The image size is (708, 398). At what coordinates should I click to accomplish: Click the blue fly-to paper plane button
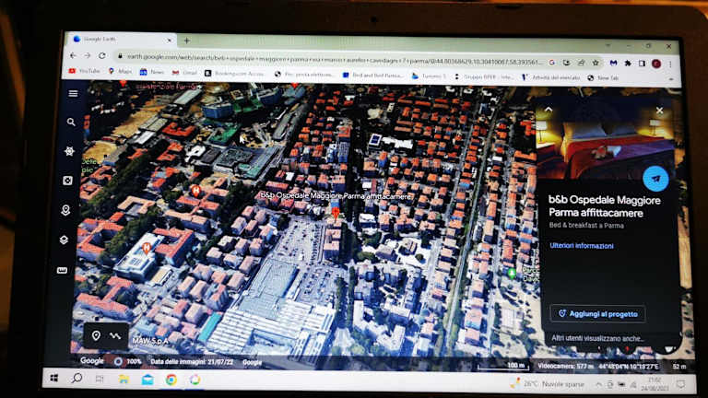pyautogui.click(x=655, y=178)
